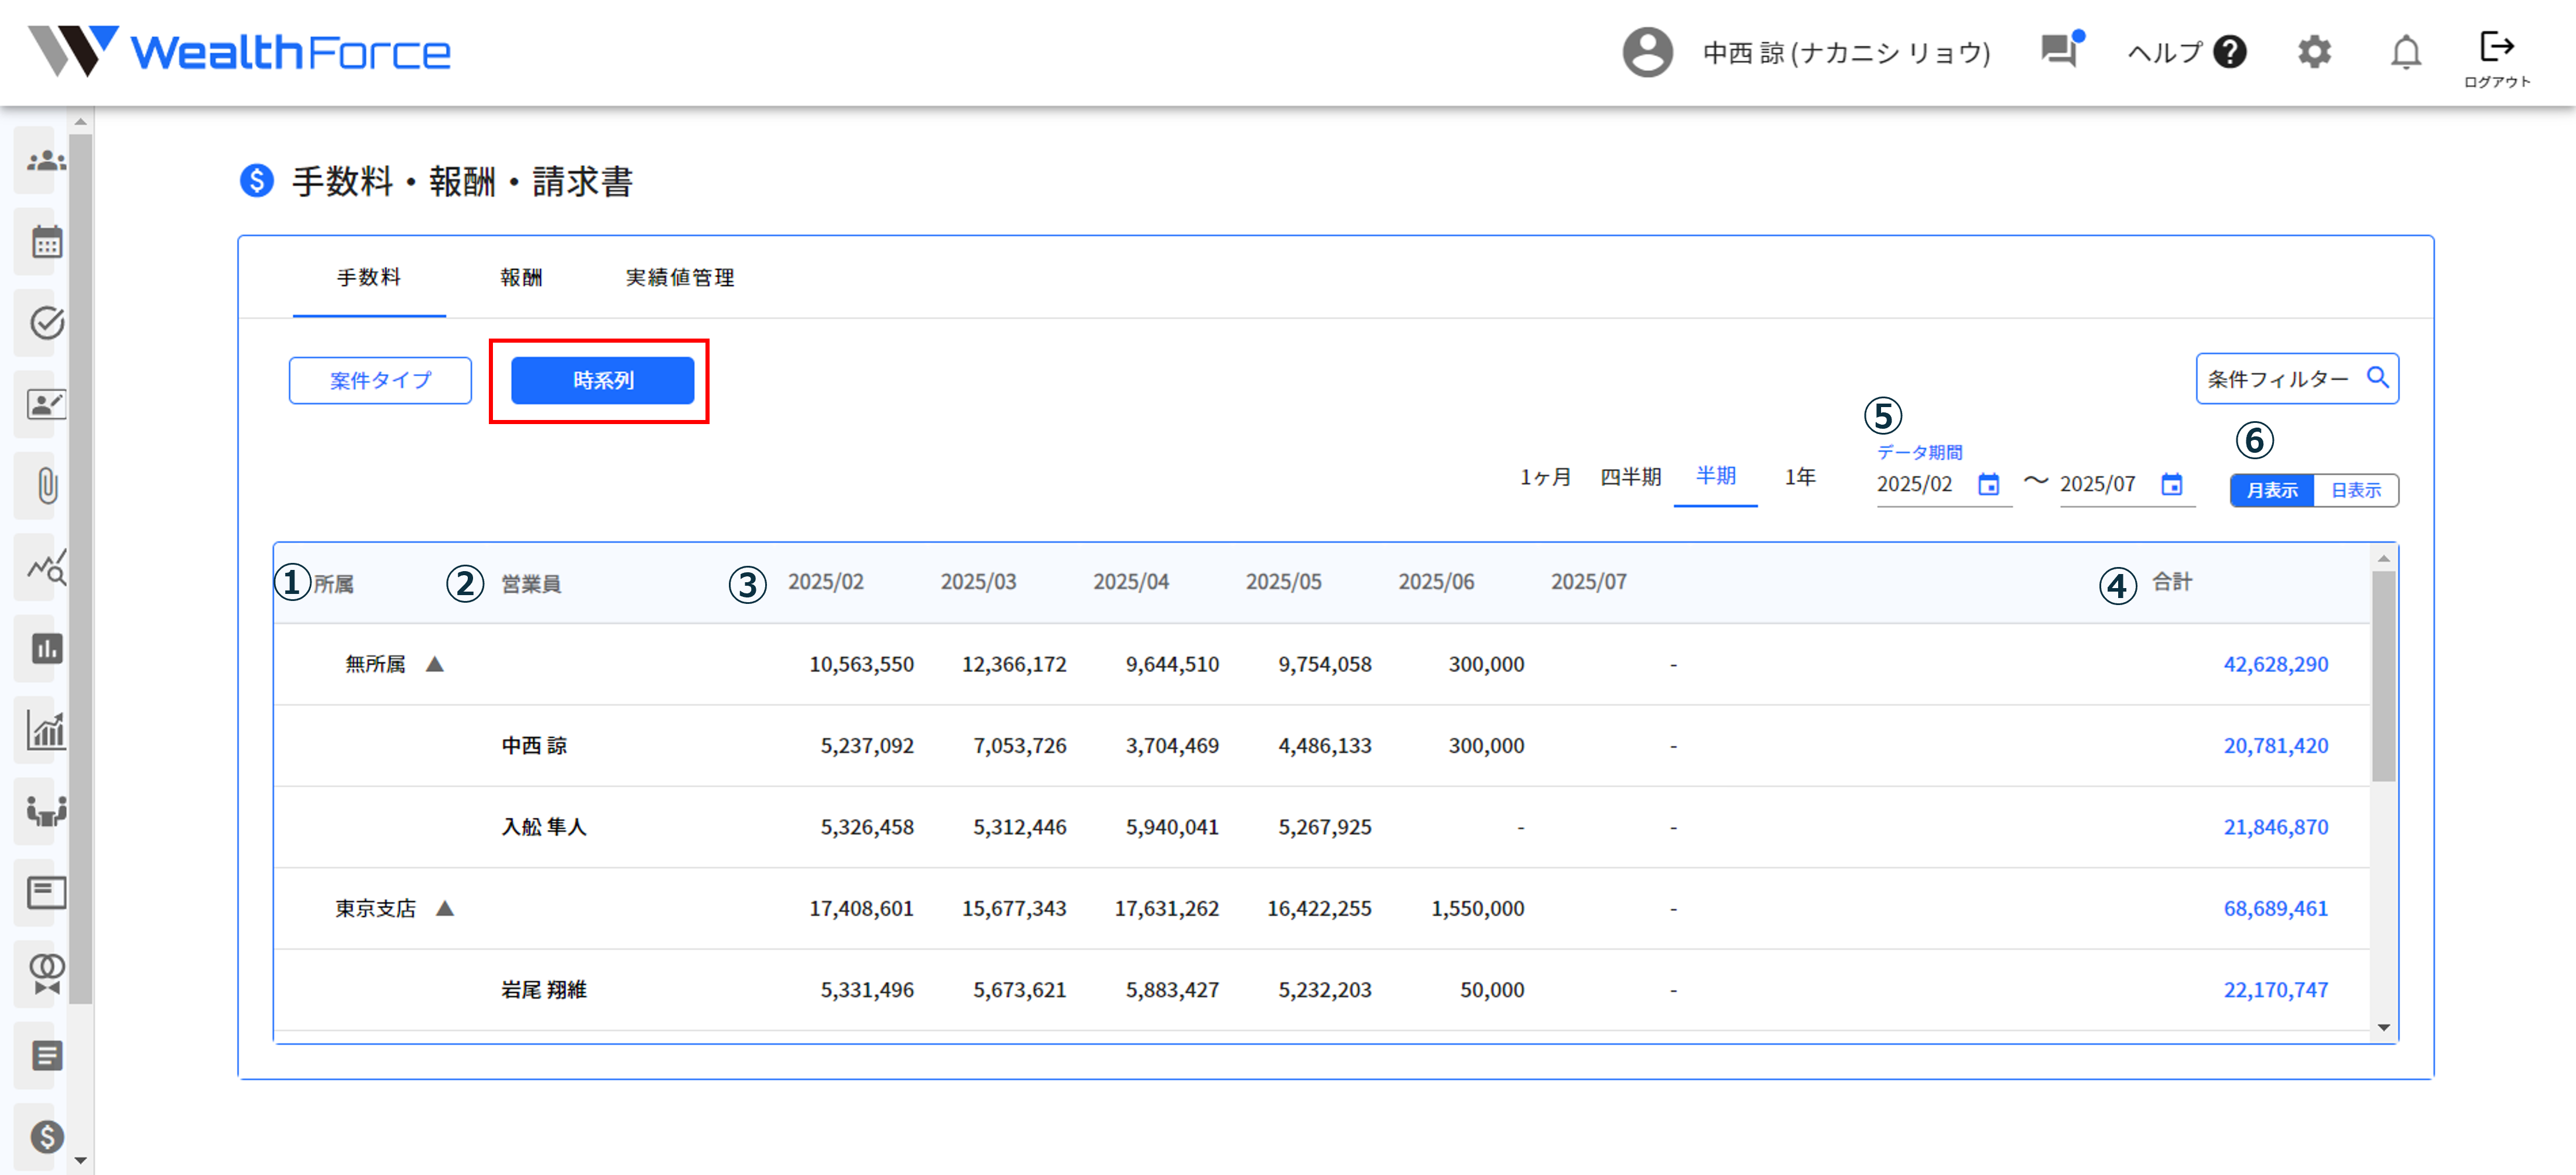Viewport: 2576px width, 1175px height.
Task: Click the 中西 諒 salesperson name
Action: 534,746
